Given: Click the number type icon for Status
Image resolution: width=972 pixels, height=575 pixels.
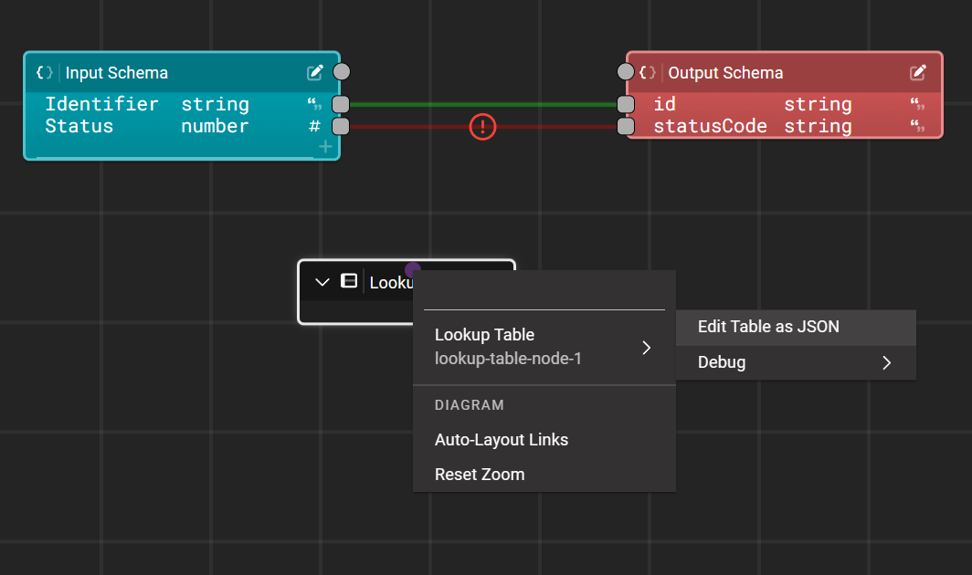Looking at the screenshot, I should tap(315, 126).
